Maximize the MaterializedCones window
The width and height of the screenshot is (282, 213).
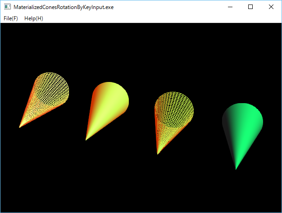pos(250,7)
